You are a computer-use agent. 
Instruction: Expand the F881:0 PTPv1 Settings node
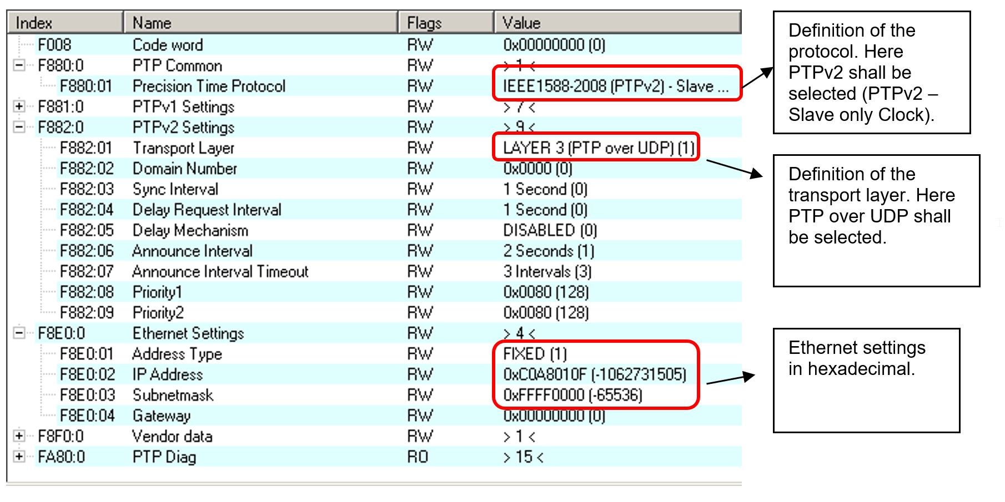19,107
